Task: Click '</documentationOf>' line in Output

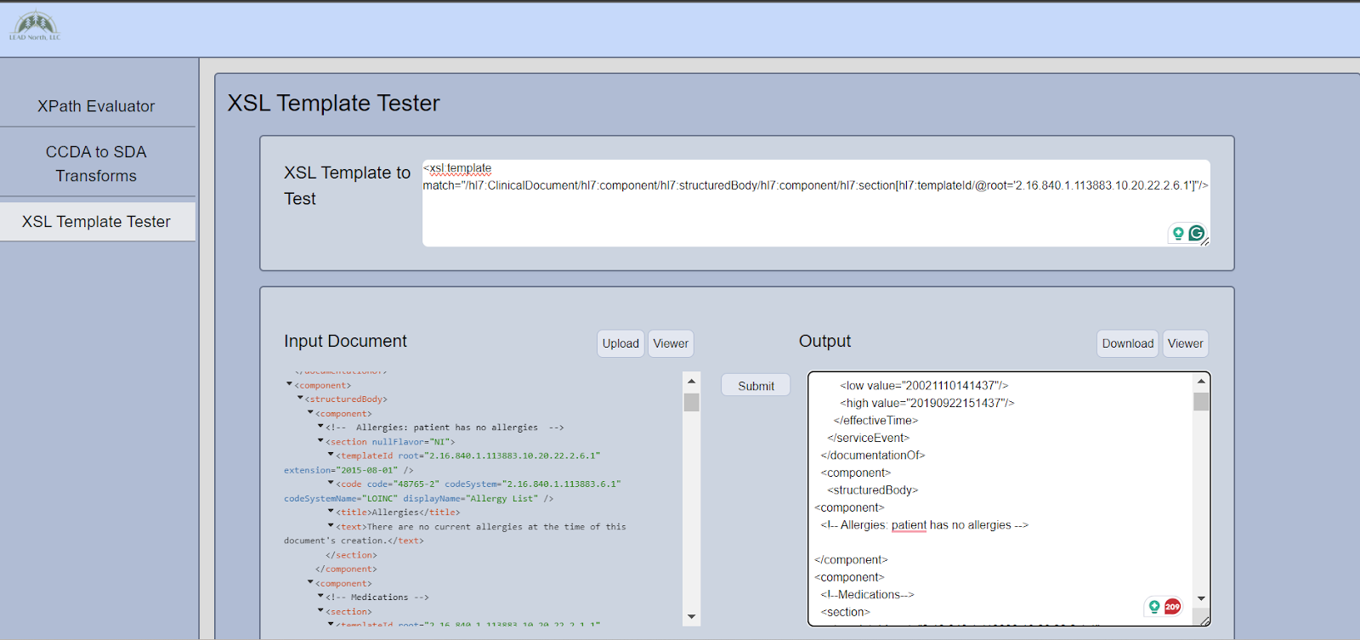Action: (x=873, y=456)
